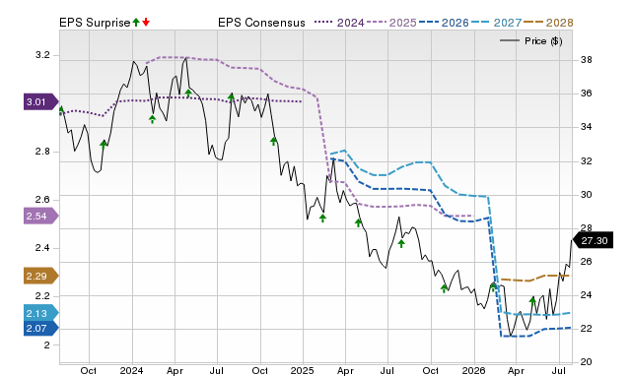This screenshot has width=631, height=376.
Task: Toggle the Price ($) line legend entry
Action: (531, 41)
